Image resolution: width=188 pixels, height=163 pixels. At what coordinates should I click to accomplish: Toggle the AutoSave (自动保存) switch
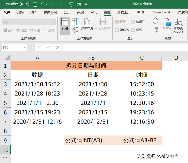pos(24,4)
